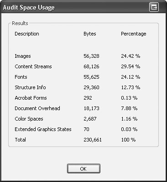Click the OK button

(83, 168)
